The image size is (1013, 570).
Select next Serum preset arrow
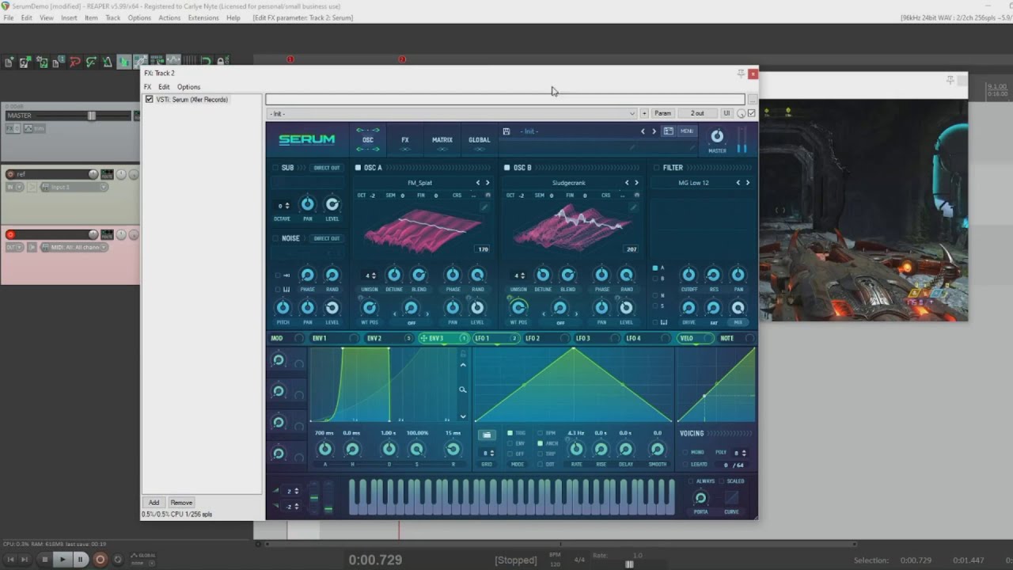point(654,131)
